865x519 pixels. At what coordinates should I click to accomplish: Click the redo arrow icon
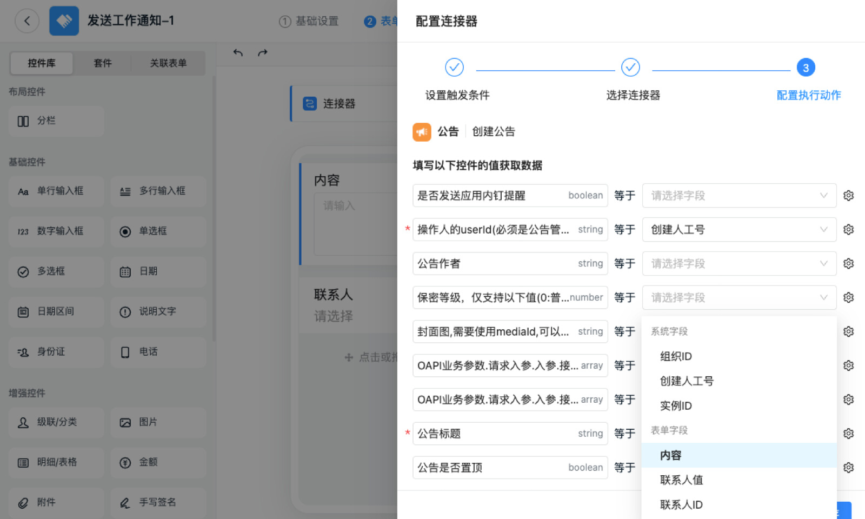(263, 52)
